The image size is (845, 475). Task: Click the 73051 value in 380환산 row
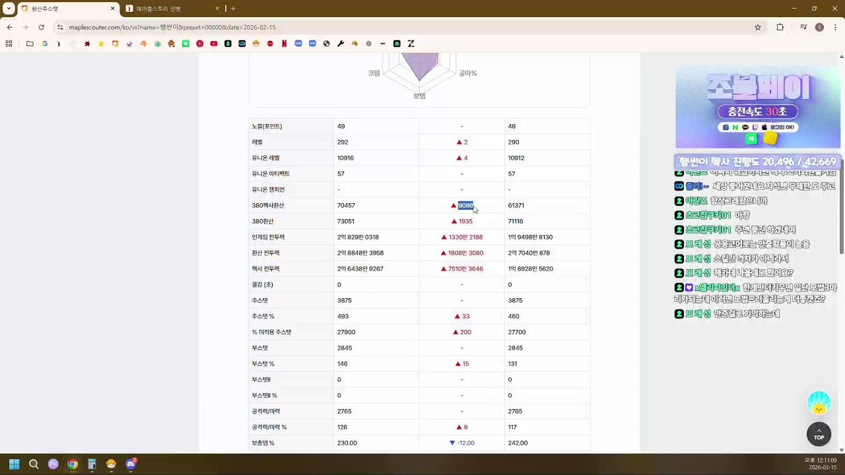click(345, 221)
